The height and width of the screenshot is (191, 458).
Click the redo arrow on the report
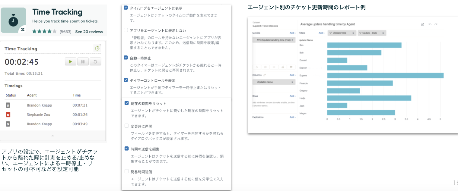436,24
